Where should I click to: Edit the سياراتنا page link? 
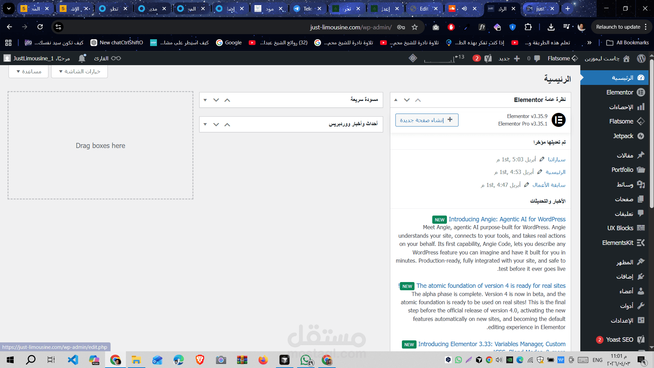tap(556, 159)
